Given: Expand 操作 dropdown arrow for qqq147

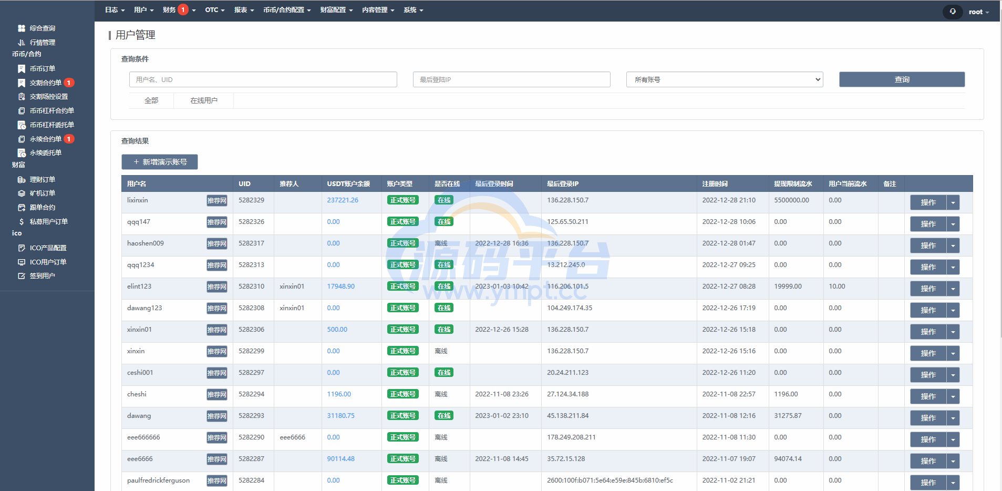Looking at the screenshot, I should (x=953, y=224).
